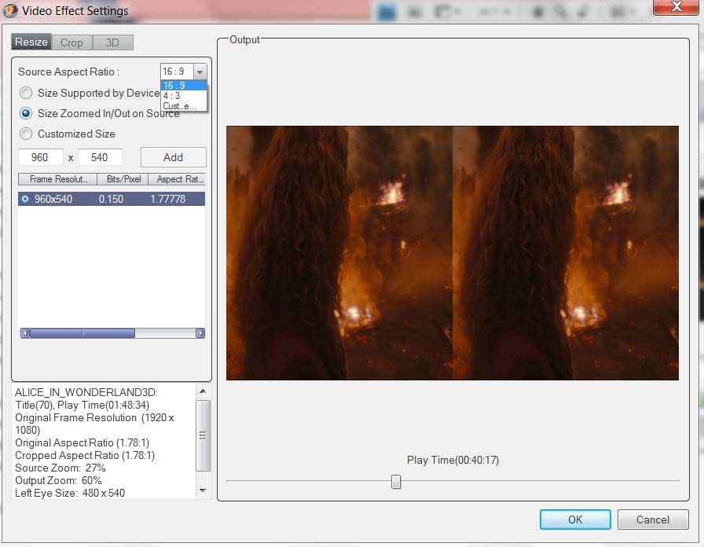The height and width of the screenshot is (547, 704).
Task: Click left arrow of resolution list scrollbar
Action: coord(25,333)
